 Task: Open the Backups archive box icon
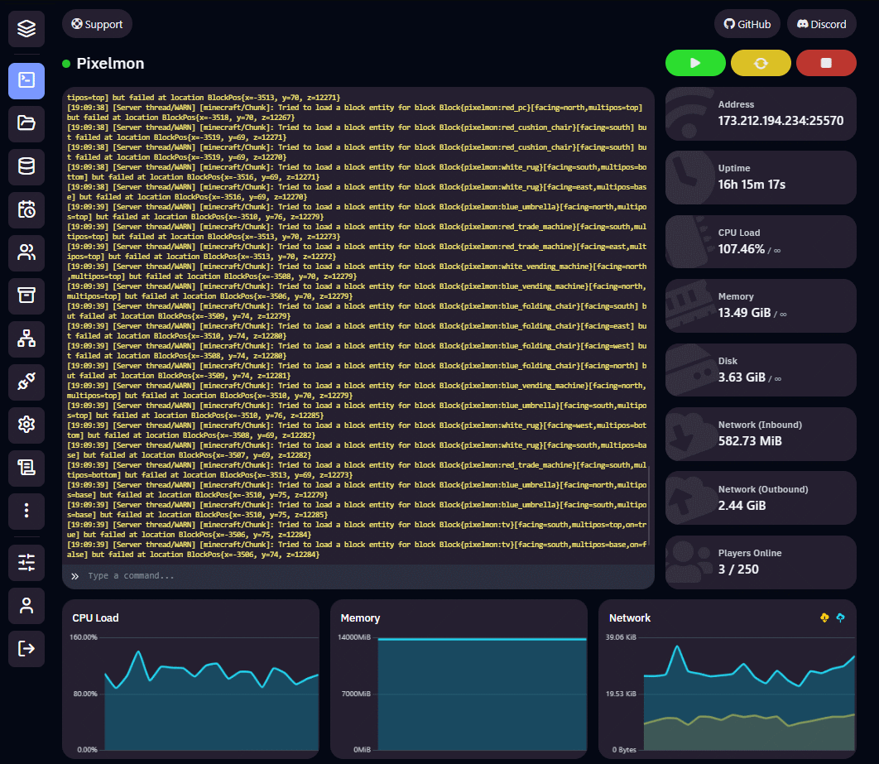pos(26,296)
